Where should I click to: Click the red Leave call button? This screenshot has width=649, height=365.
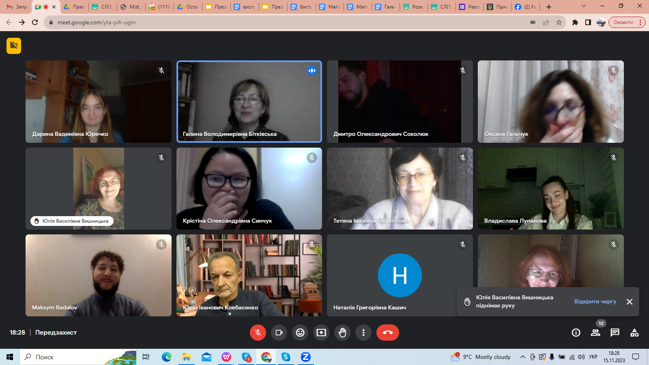point(387,333)
